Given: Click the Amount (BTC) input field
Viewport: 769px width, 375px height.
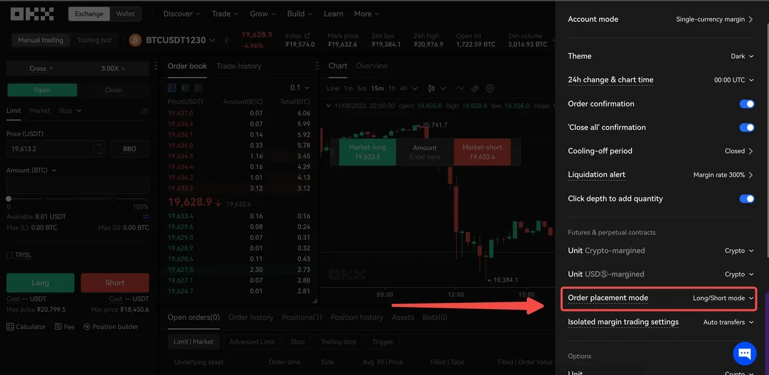Looking at the screenshot, I should pyautogui.click(x=78, y=185).
